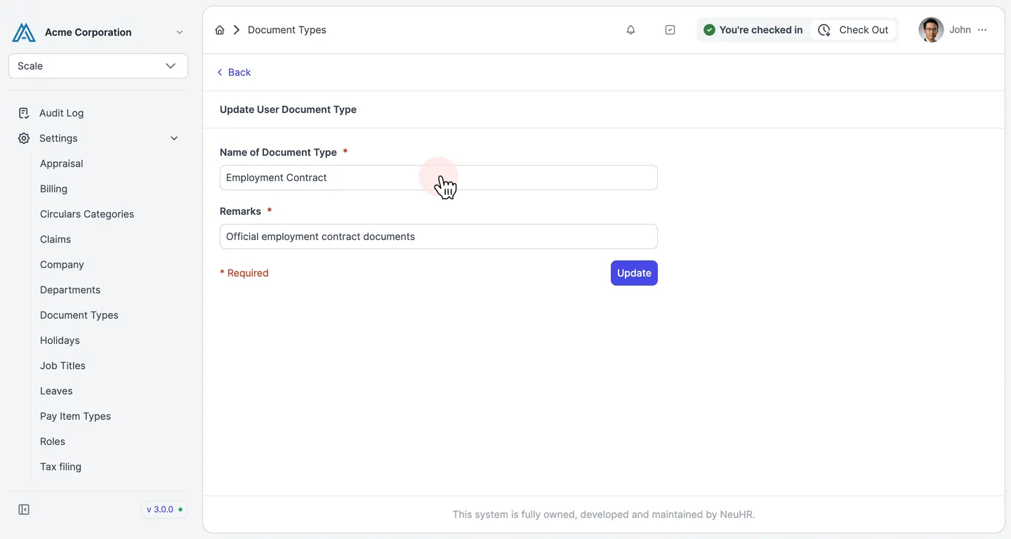Collapse the sidebar with the panel icon

coord(24,510)
